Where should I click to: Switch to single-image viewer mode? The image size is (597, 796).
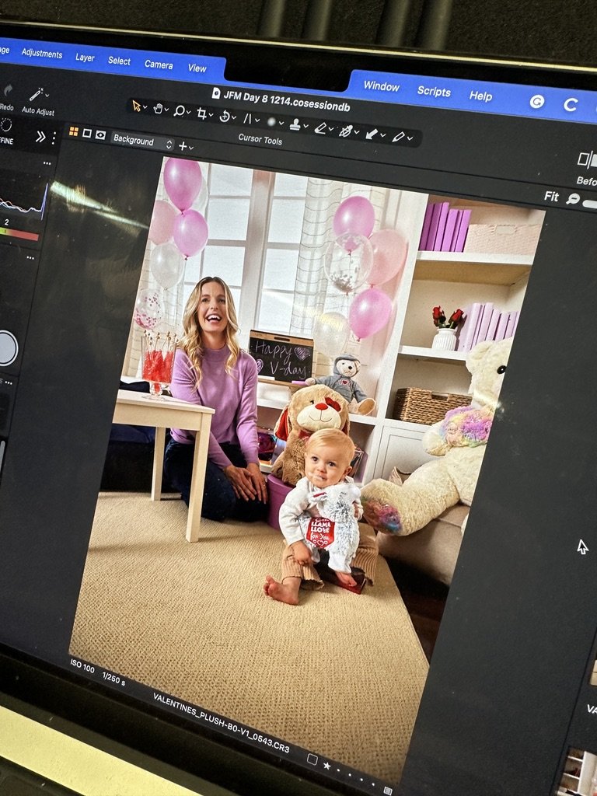click(87, 133)
